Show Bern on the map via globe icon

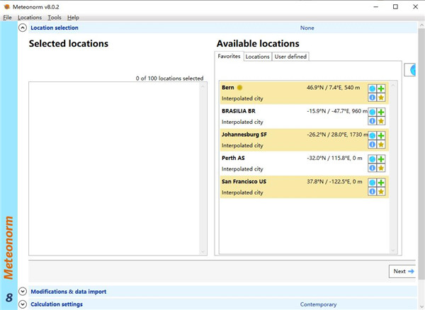pos(372,89)
